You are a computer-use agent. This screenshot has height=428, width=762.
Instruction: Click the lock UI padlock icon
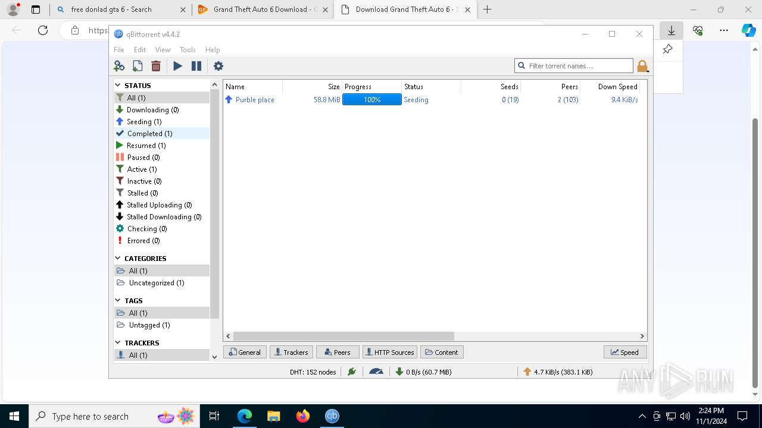coord(642,66)
